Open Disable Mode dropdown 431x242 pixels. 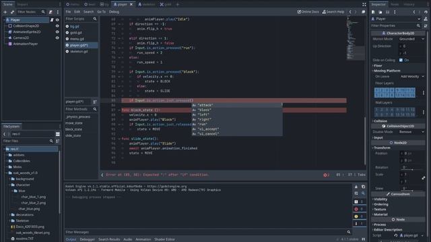coord(411,132)
